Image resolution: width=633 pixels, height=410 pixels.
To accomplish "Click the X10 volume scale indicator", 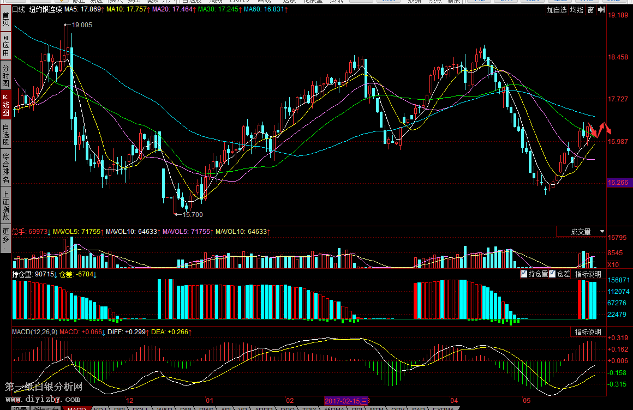I will [x=613, y=264].
